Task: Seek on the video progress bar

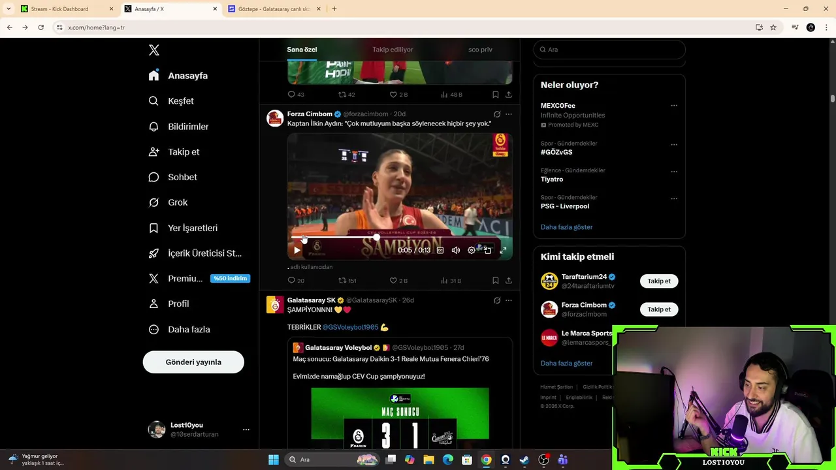Action: [400, 238]
